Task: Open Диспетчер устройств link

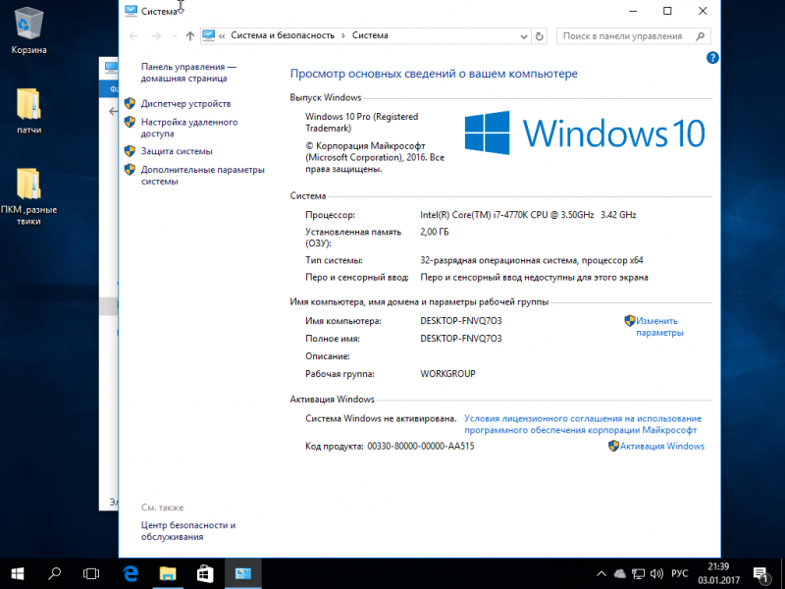Action: (185, 104)
